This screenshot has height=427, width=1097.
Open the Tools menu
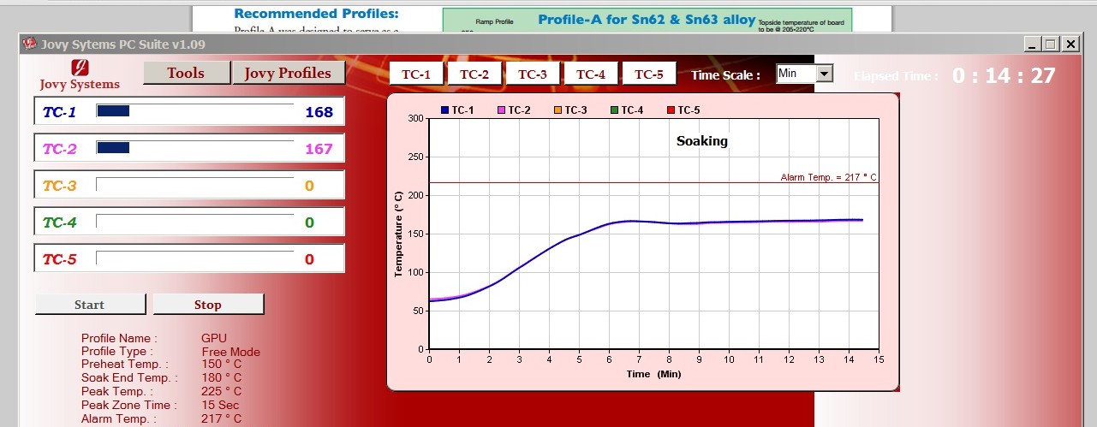pyautogui.click(x=186, y=74)
